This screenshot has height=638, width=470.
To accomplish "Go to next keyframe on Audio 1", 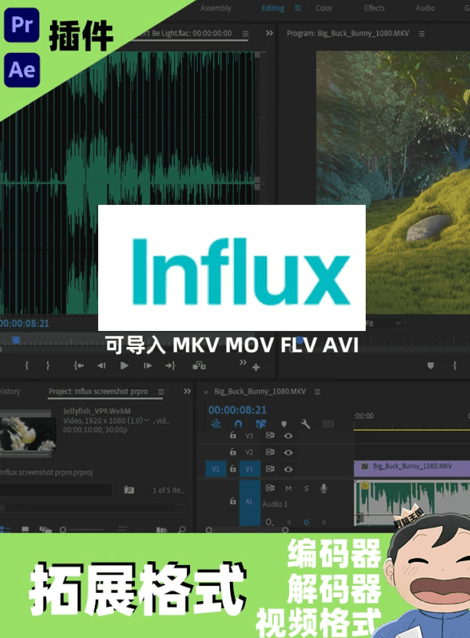I will pyautogui.click(x=324, y=521).
